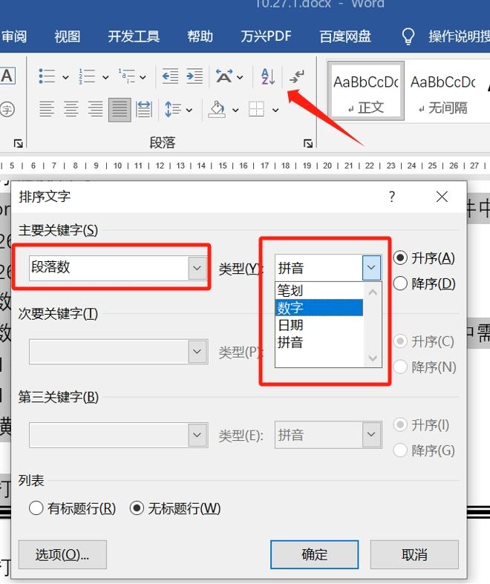Open the 段落数 primary keyword dropdown
This screenshot has width=490, height=584.
click(x=197, y=268)
